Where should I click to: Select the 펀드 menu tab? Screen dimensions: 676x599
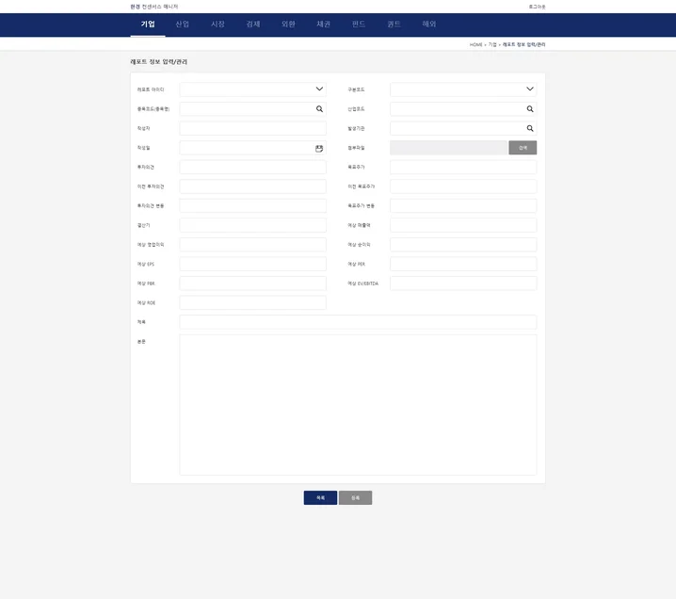pyautogui.click(x=359, y=24)
